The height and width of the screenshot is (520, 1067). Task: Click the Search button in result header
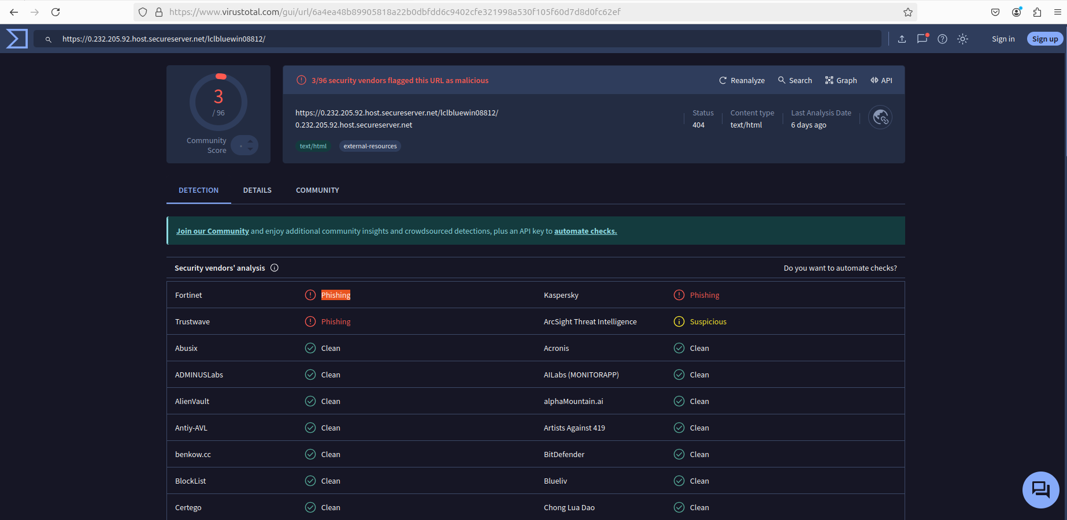[x=795, y=80]
